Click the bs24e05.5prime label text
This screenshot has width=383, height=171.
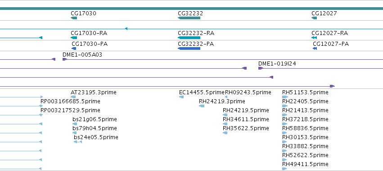pos(96,137)
